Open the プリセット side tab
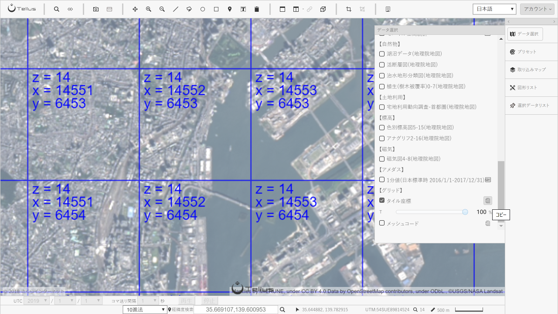 click(531, 52)
